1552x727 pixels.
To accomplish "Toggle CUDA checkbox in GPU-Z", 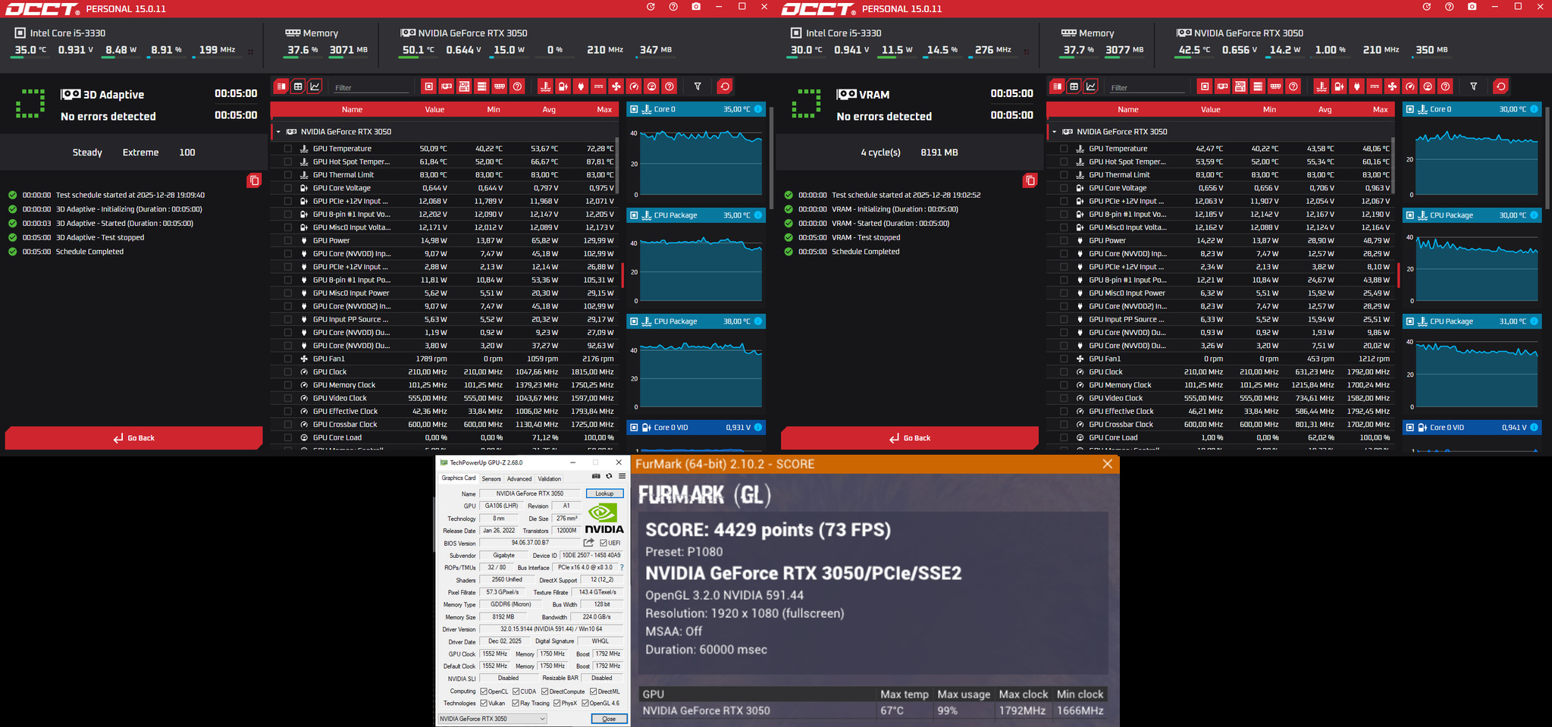I will point(516,691).
